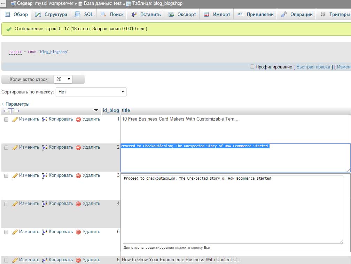Click the full texts toggle arrows icon
This screenshot has width=351, height=264.
pos(11,111)
